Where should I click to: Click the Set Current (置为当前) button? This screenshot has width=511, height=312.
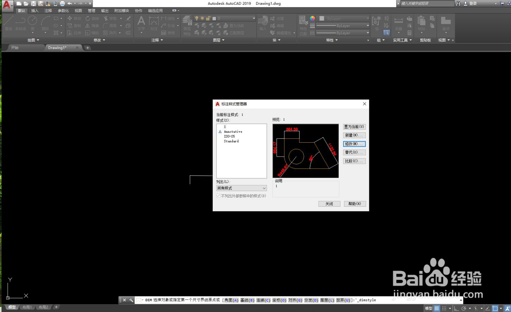[x=354, y=127]
